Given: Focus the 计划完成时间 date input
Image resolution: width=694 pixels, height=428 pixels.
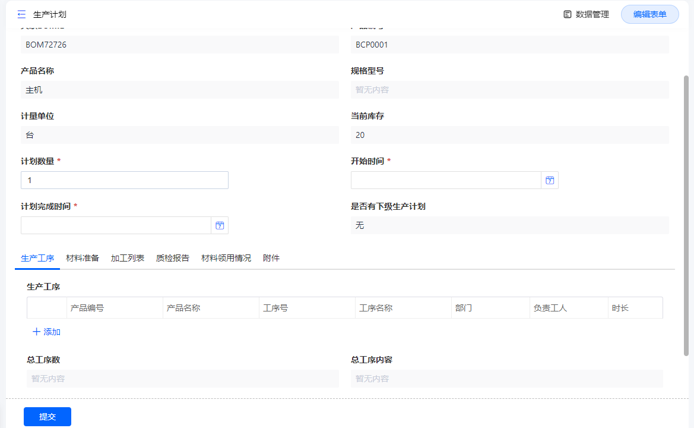Looking at the screenshot, I should (x=116, y=225).
